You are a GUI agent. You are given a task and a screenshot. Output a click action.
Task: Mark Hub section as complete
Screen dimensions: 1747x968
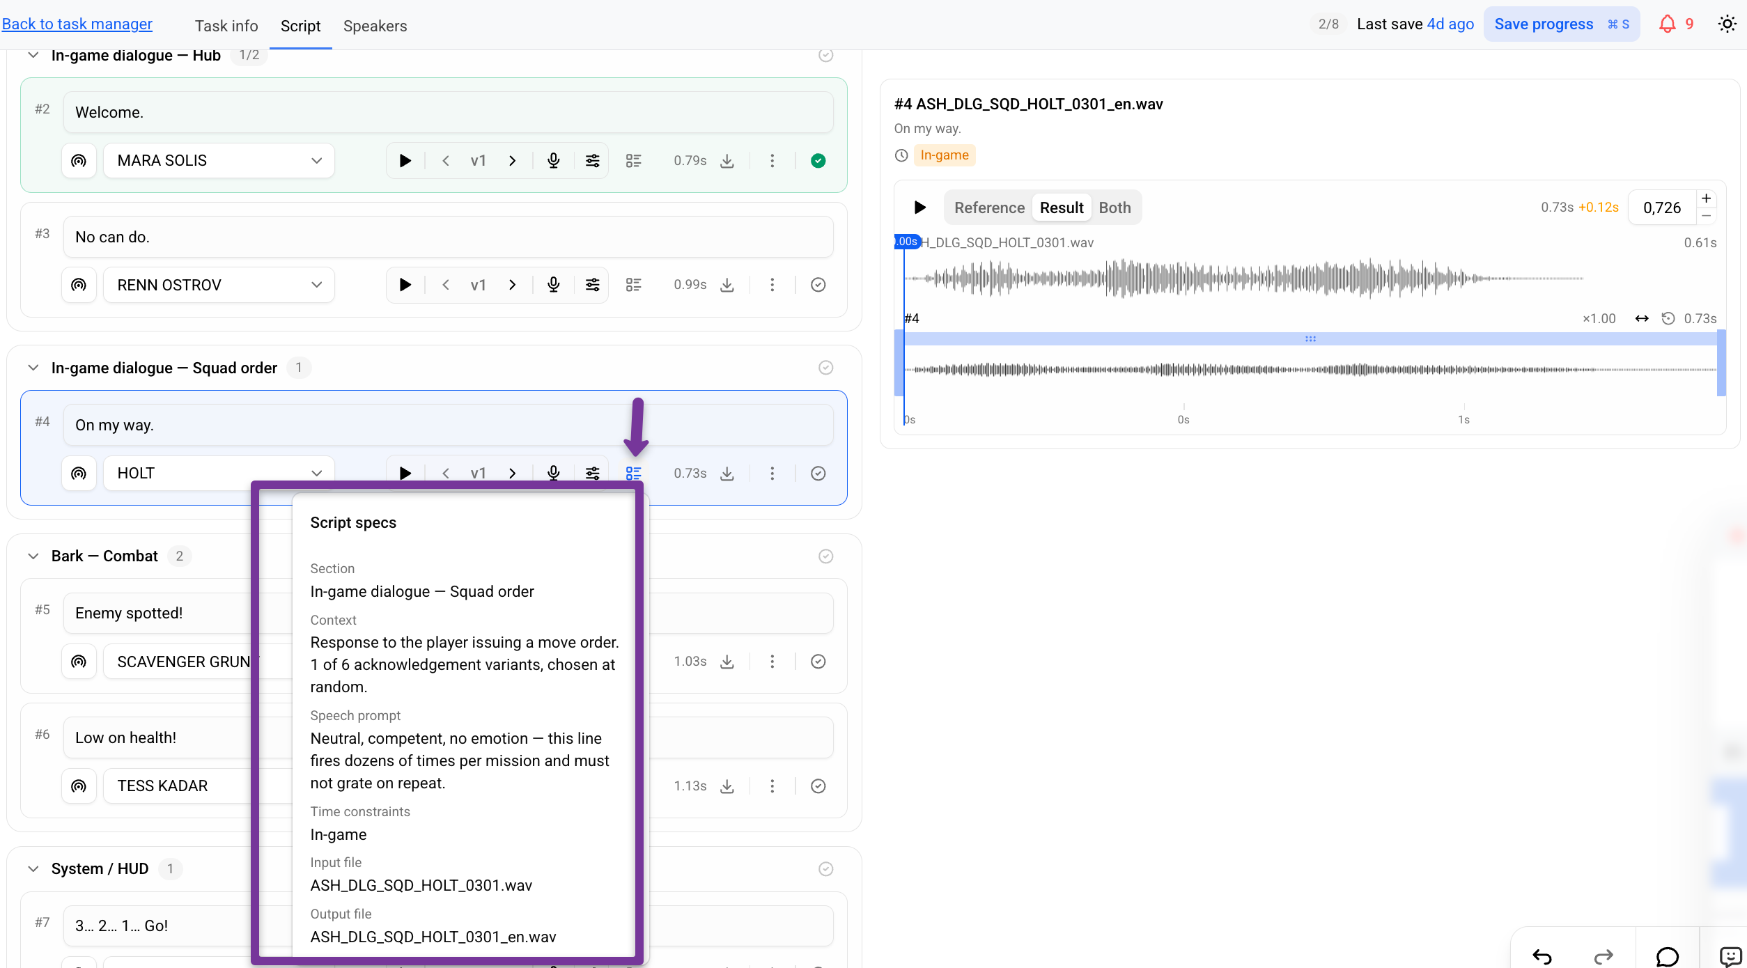825,55
